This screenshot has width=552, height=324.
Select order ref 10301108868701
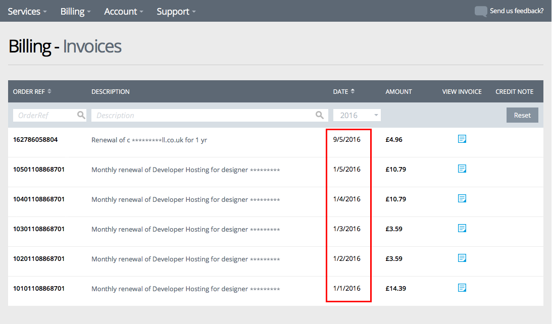39,229
